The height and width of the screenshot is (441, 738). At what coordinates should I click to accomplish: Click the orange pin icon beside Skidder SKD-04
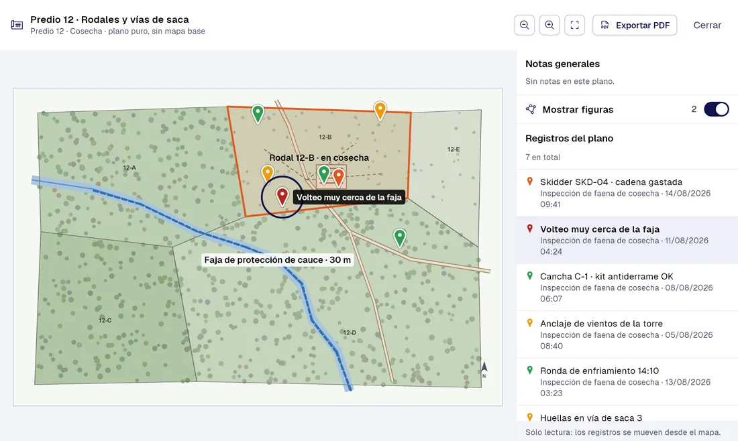(x=530, y=182)
